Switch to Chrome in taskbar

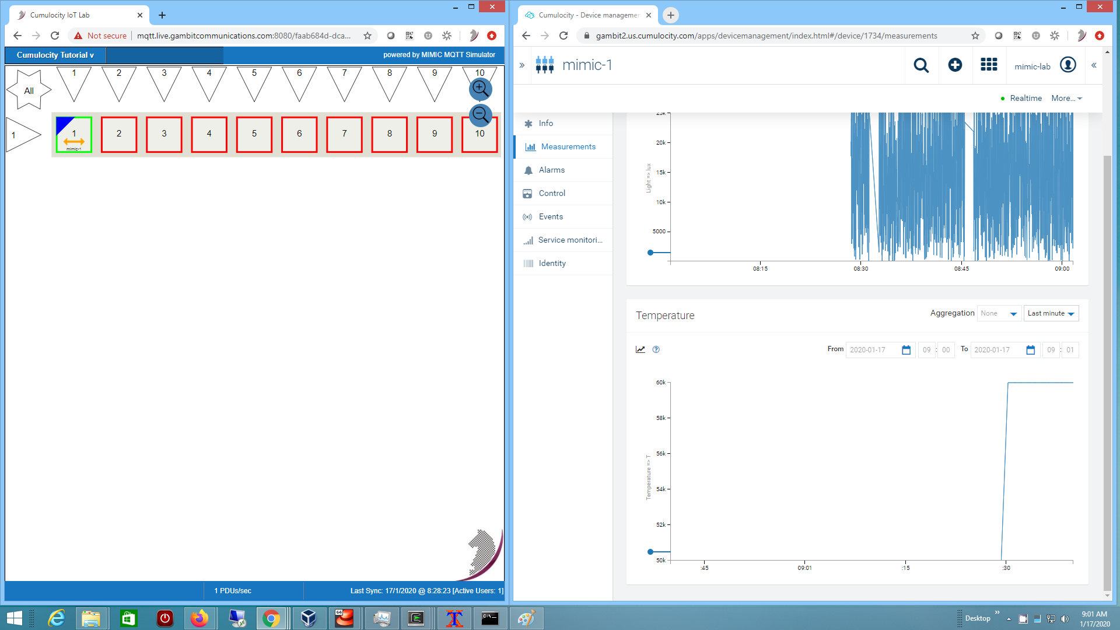pyautogui.click(x=271, y=618)
